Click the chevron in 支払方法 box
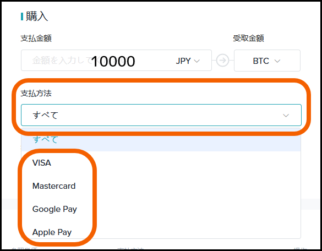Screen dimensions: 322x251 point(286,116)
